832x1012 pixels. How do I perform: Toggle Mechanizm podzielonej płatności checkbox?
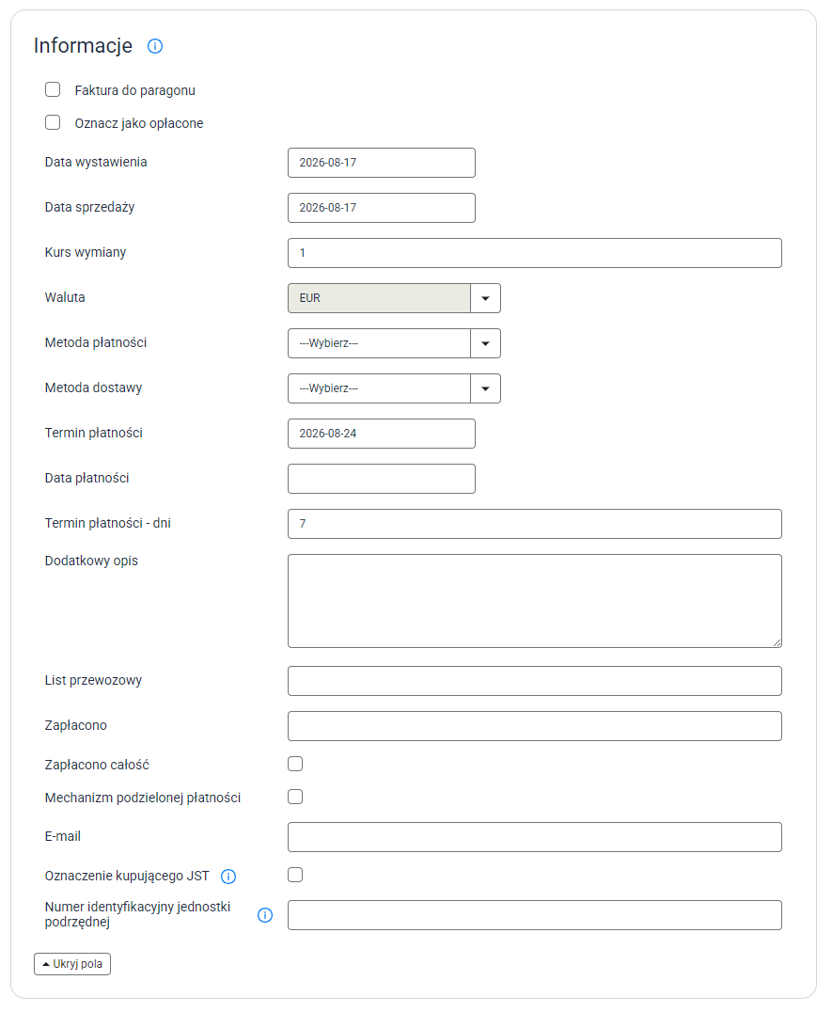(295, 797)
